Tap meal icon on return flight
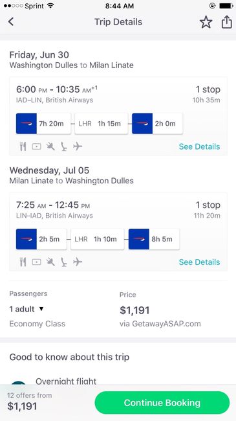Screen dimensions: 236x421 pyautogui.click(x=23, y=262)
